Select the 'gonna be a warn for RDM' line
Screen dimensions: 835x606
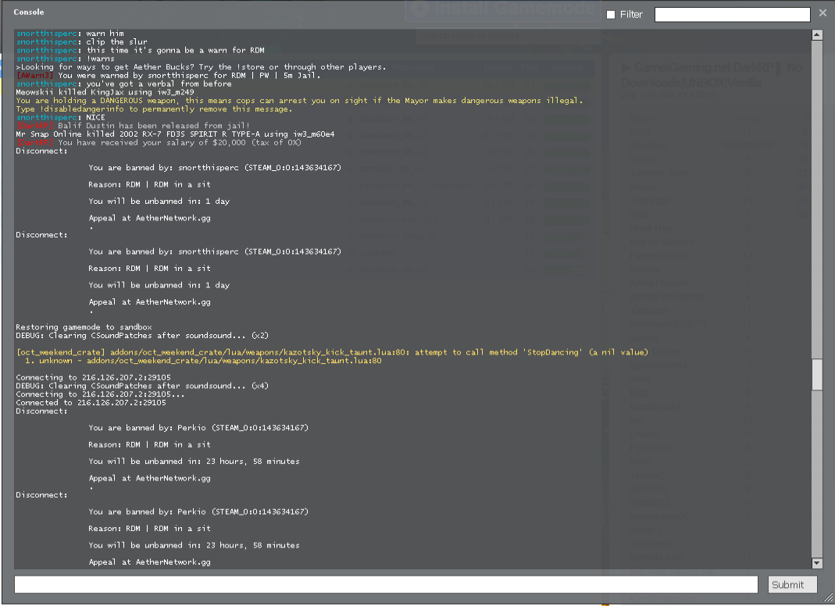(x=140, y=50)
